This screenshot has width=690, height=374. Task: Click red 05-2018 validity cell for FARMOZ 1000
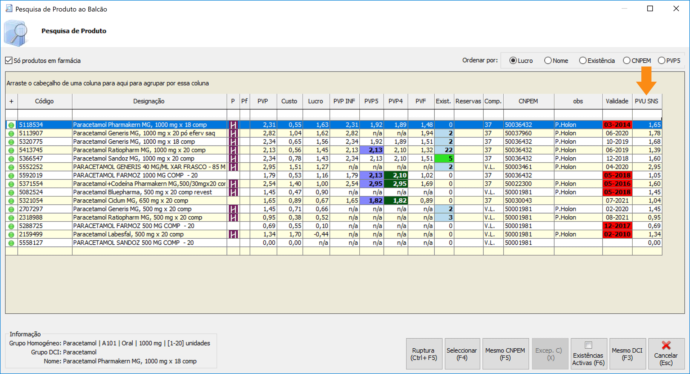point(617,175)
